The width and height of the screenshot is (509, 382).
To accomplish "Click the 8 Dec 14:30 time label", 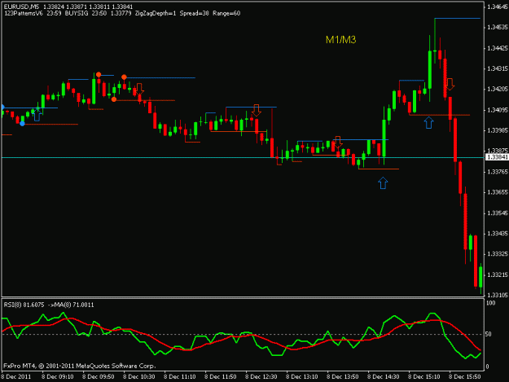I will (x=384, y=377).
